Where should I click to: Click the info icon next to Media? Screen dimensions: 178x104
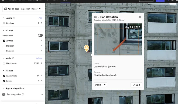pyautogui.click(x=13, y=58)
